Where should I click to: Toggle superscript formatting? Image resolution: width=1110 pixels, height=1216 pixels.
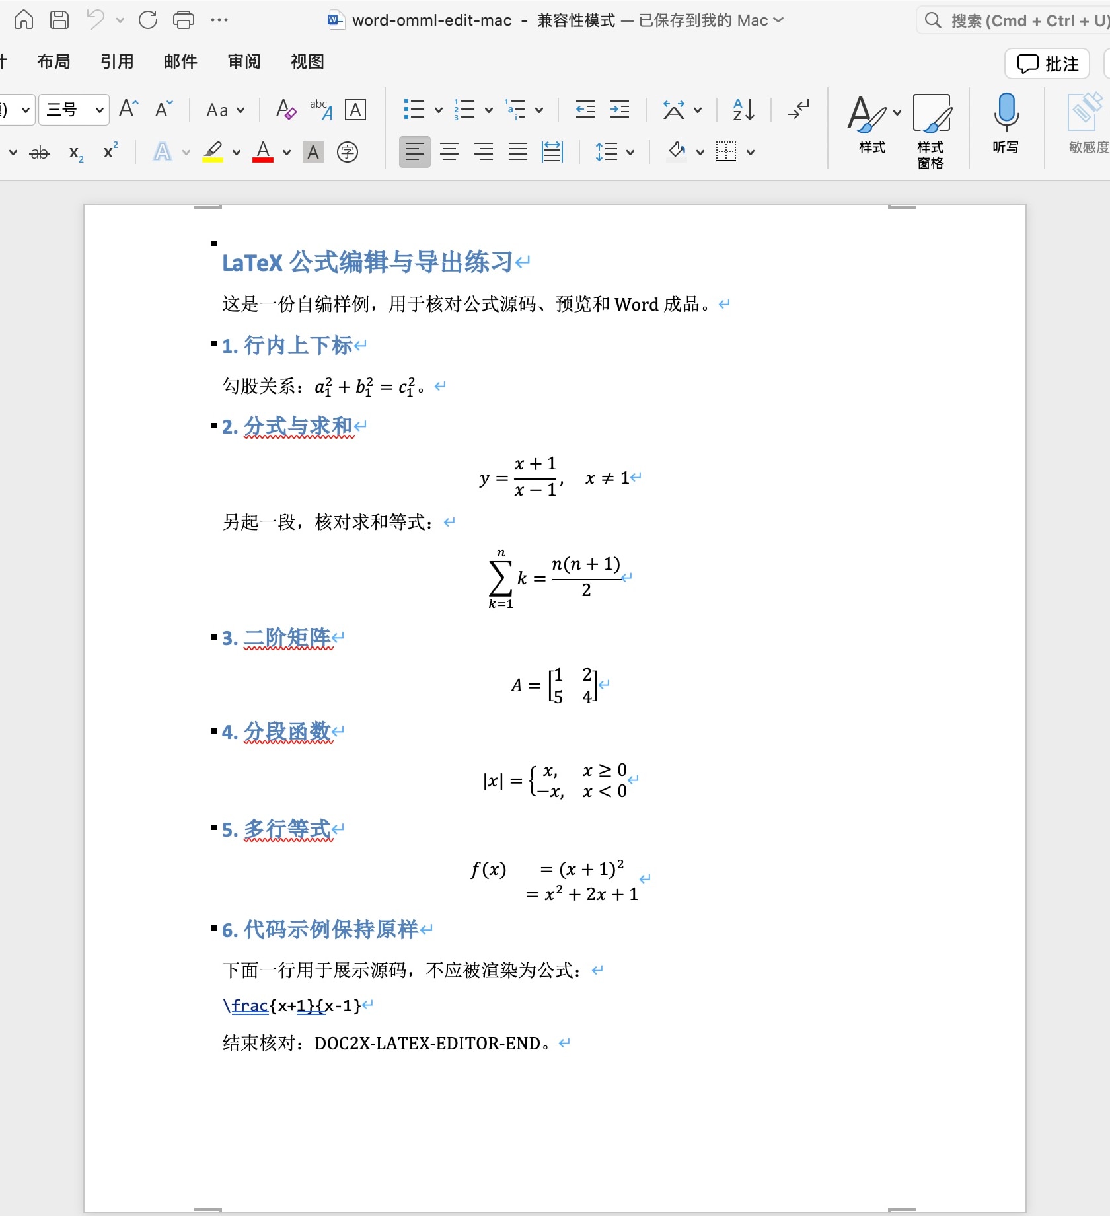coord(110,151)
